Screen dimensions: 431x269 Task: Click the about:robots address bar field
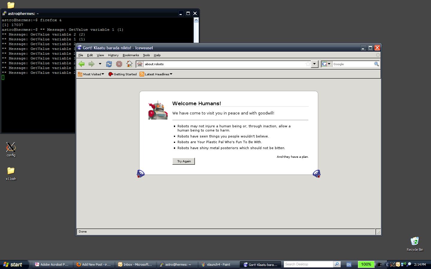coord(223,64)
